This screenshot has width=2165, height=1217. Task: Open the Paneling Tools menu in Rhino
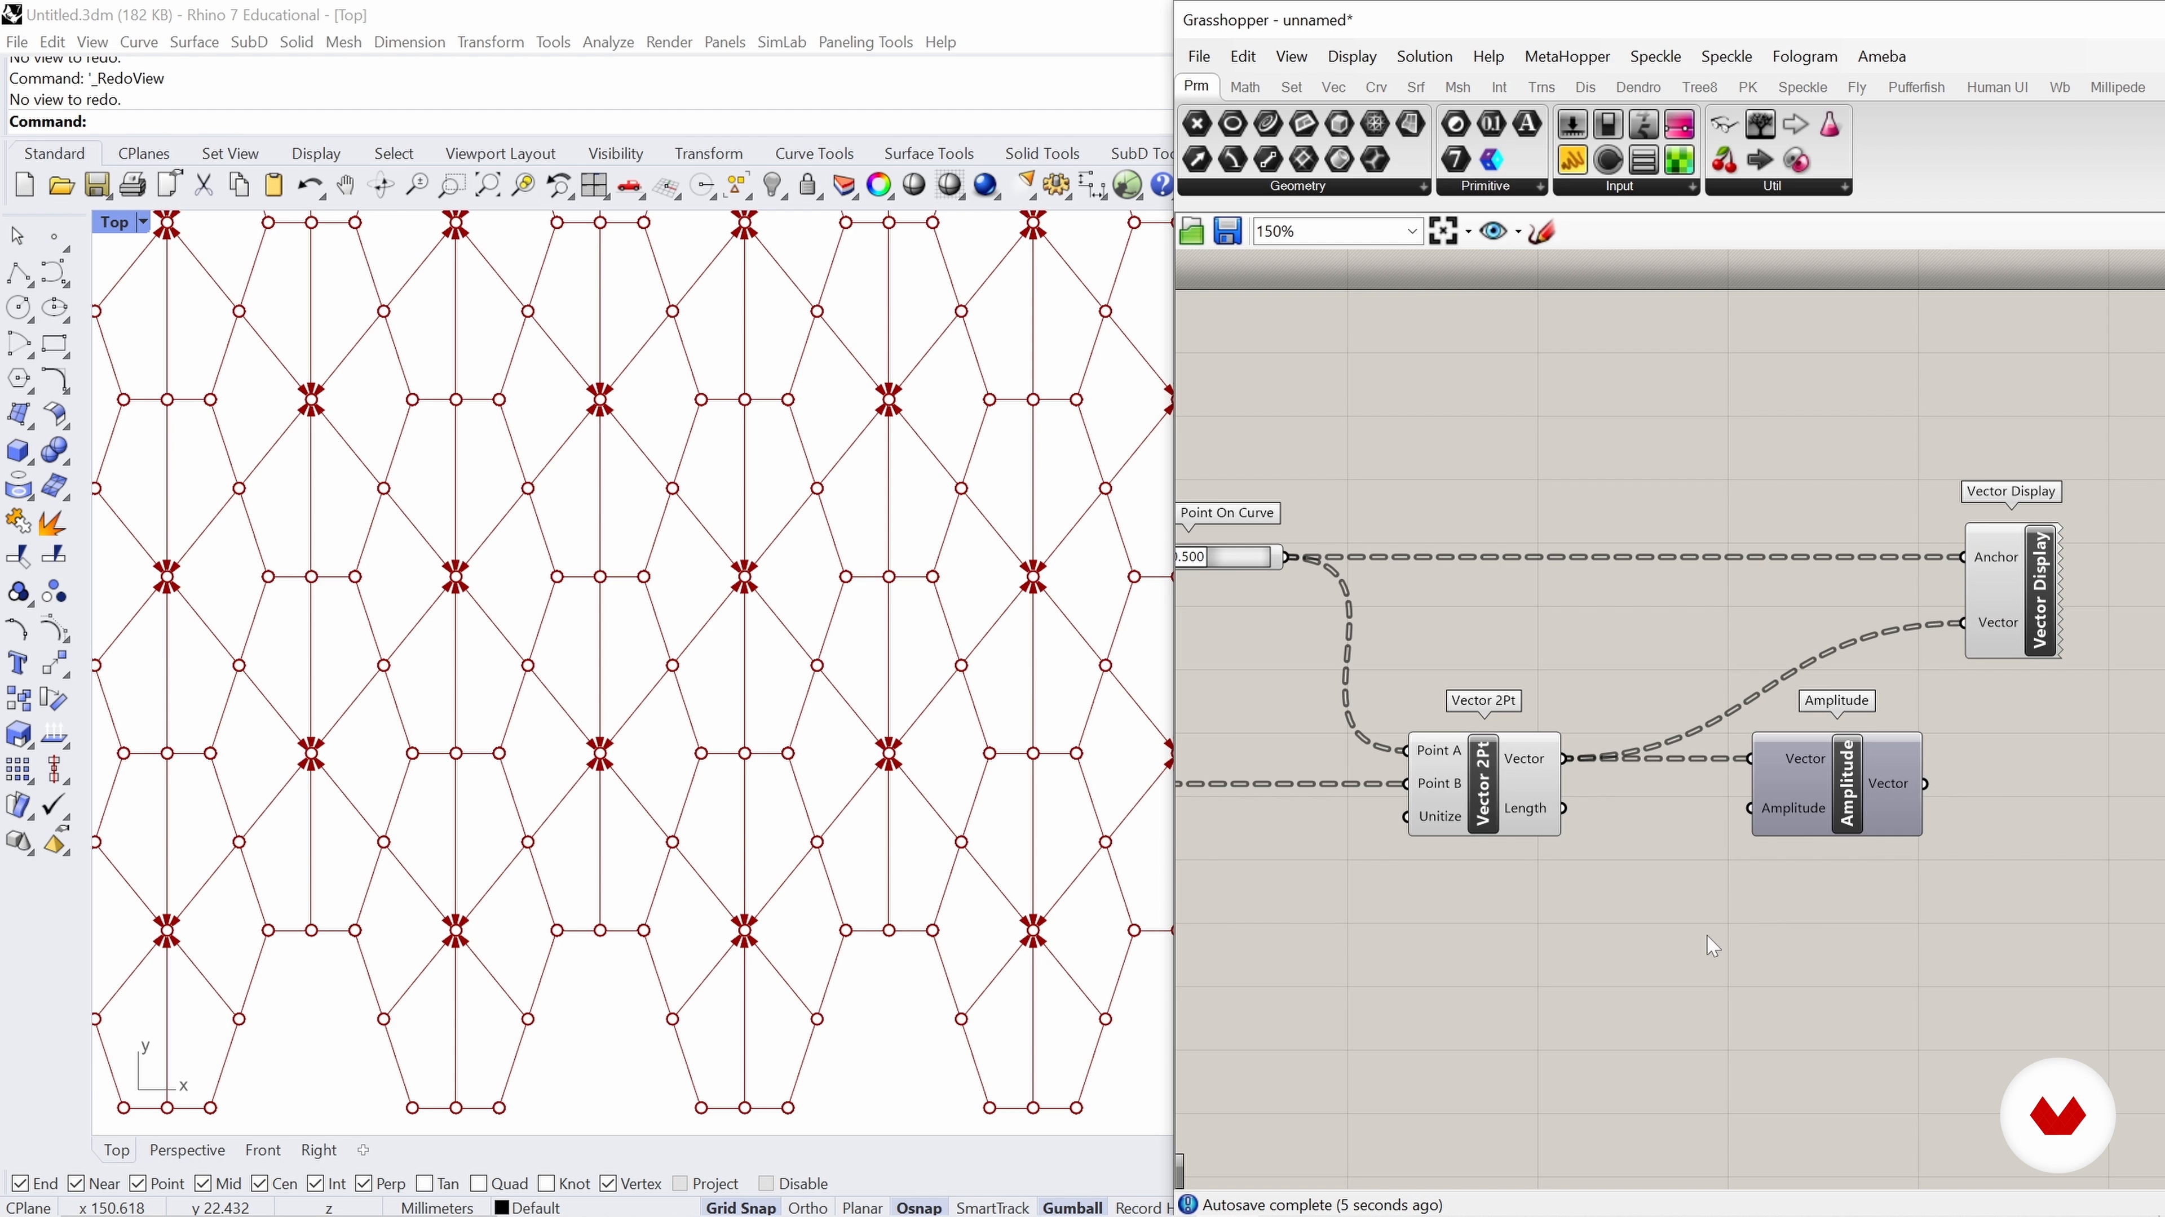865,42
